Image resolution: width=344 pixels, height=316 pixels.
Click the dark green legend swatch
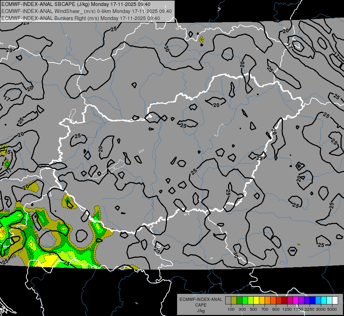240,300
